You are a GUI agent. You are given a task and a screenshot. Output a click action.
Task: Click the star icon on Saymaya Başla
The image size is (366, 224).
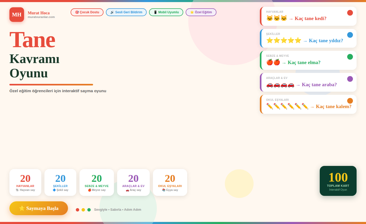point(22,208)
